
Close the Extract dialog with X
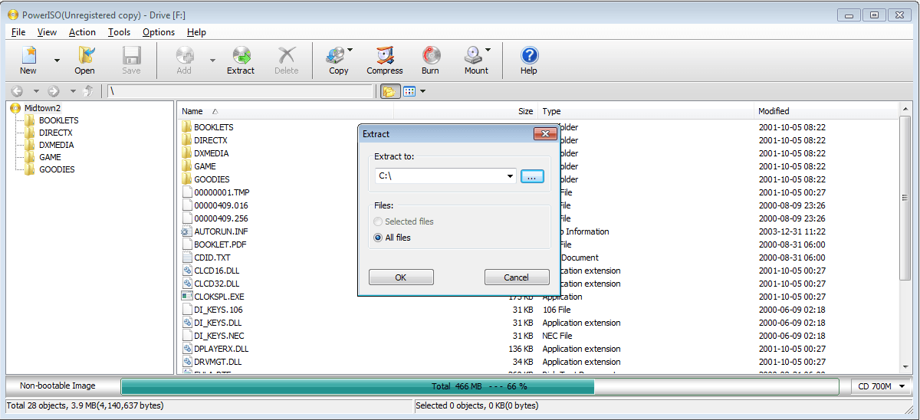[x=545, y=134]
